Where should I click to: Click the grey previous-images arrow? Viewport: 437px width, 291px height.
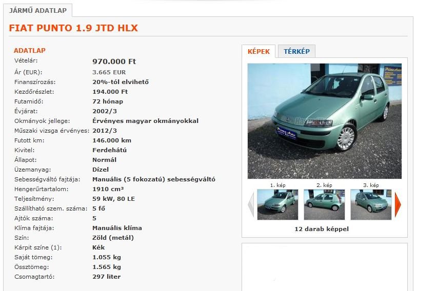pyautogui.click(x=251, y=205)
